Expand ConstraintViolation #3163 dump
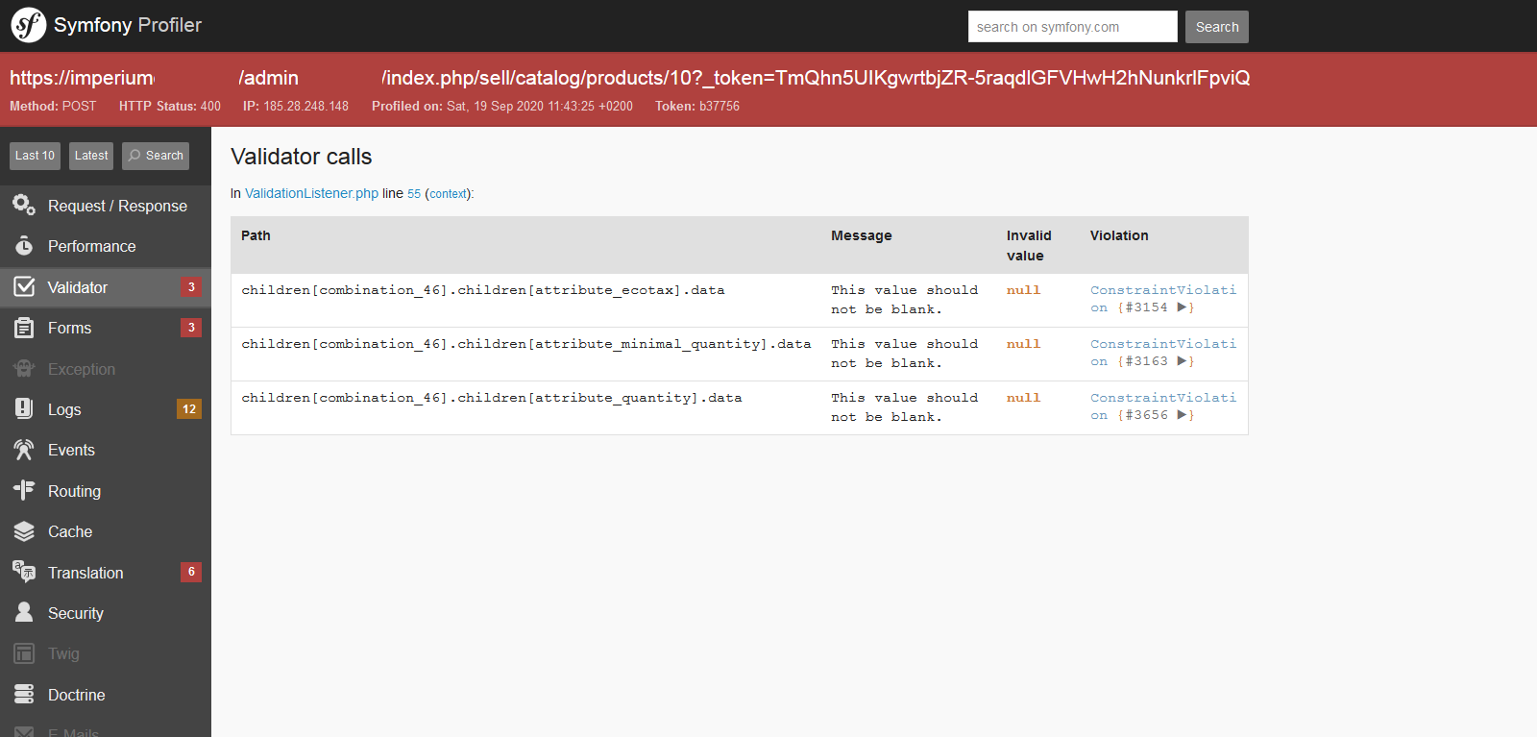1537x737 pixels. pyautogui.click(x=1183, y=361)
